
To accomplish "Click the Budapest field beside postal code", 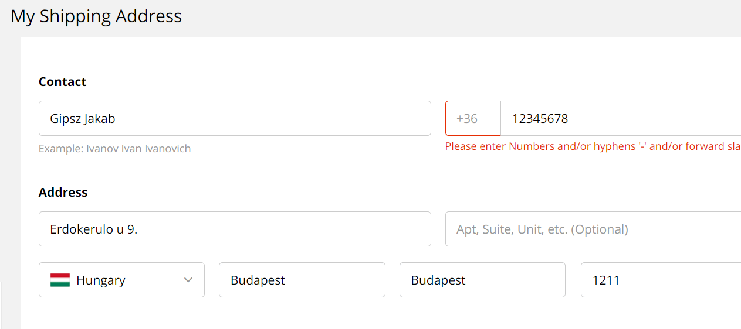I will 482,280.
